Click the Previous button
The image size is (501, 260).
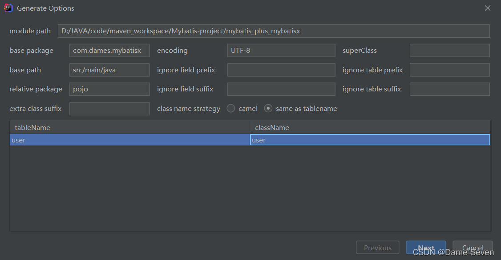tap(378, 248)
